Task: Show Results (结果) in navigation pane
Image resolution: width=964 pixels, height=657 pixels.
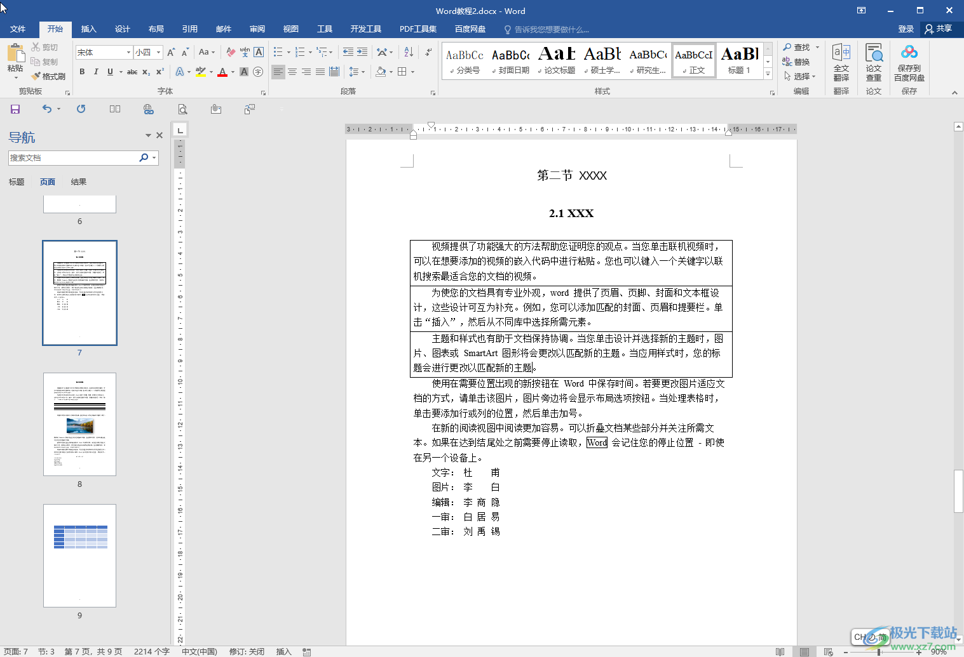Action: coord(79,182)
